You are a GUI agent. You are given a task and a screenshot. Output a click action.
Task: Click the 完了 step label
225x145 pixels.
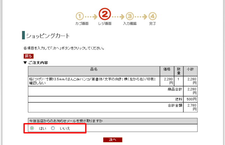pyautogui.click(x=152, y=24)
